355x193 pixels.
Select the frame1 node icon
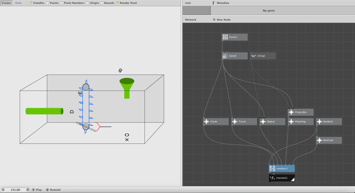point(225,37)
